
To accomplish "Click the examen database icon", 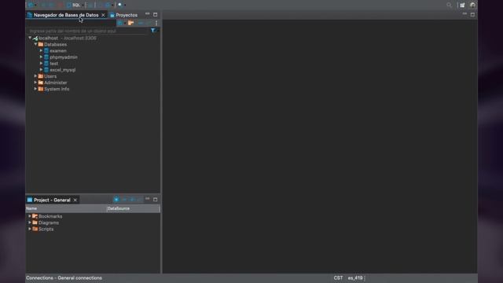I will click(46, 50).
